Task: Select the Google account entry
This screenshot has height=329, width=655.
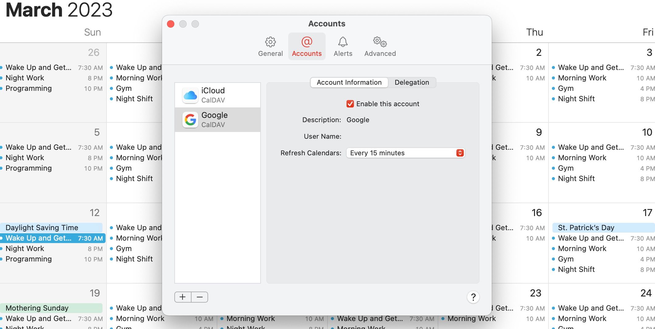Action: tap(217, 120)
